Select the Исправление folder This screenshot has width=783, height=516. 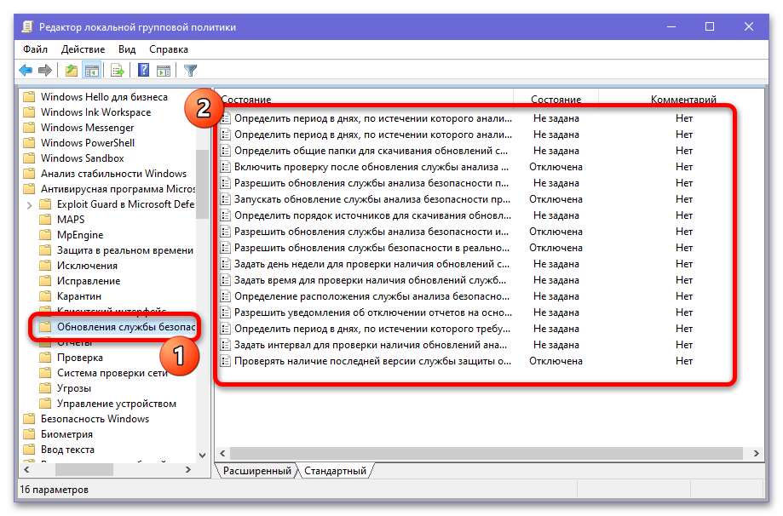(89, 282)
